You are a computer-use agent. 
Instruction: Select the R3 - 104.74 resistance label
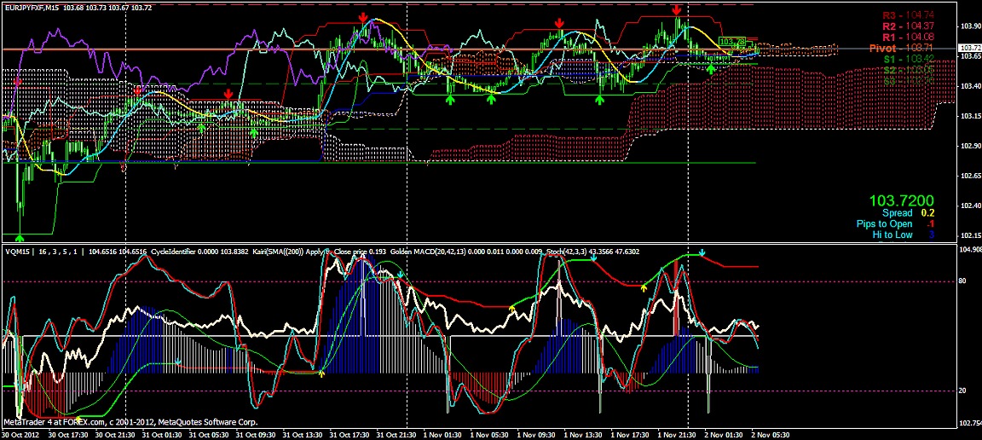pos(908,15)
